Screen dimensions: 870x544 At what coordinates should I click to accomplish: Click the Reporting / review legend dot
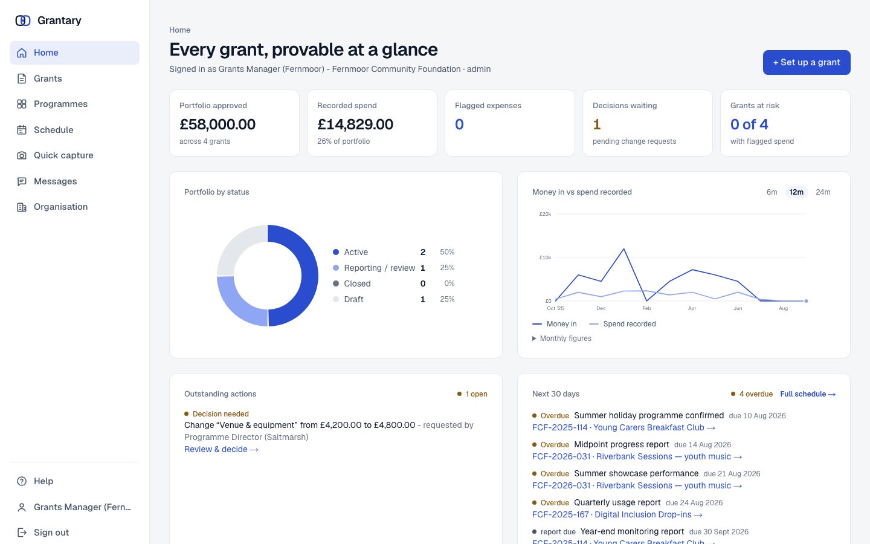coord(336,268)
